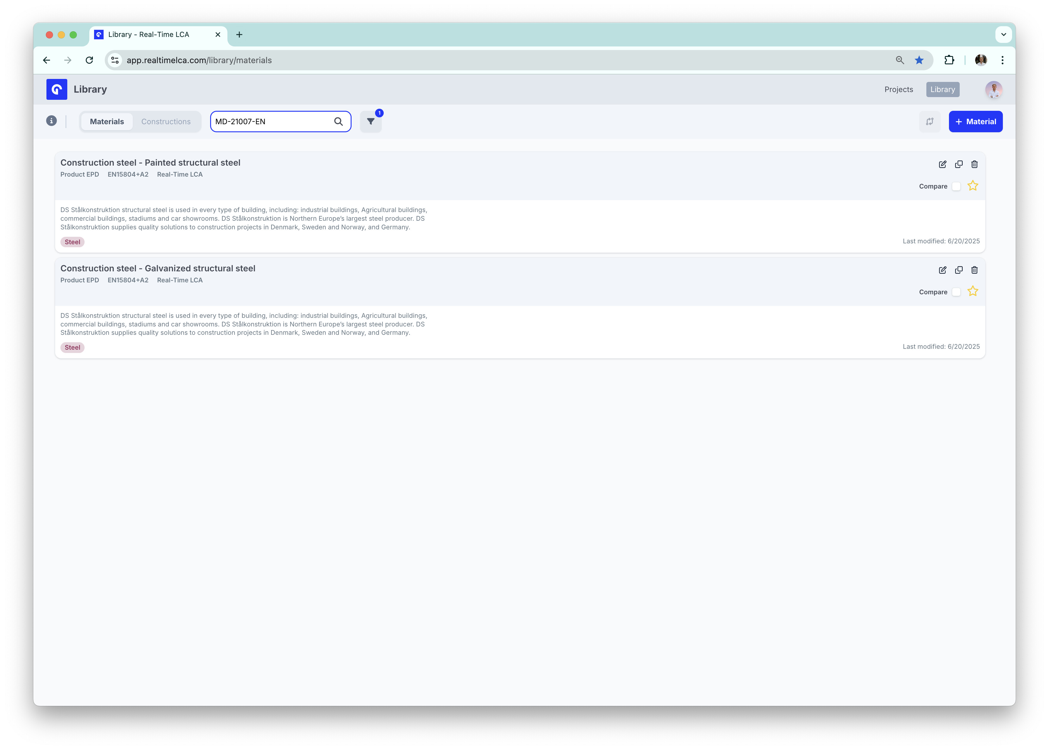Screen dimensions: 1049x750
Task: Favorite the Painted structural steel star
Action: click(x=973, y=186)
